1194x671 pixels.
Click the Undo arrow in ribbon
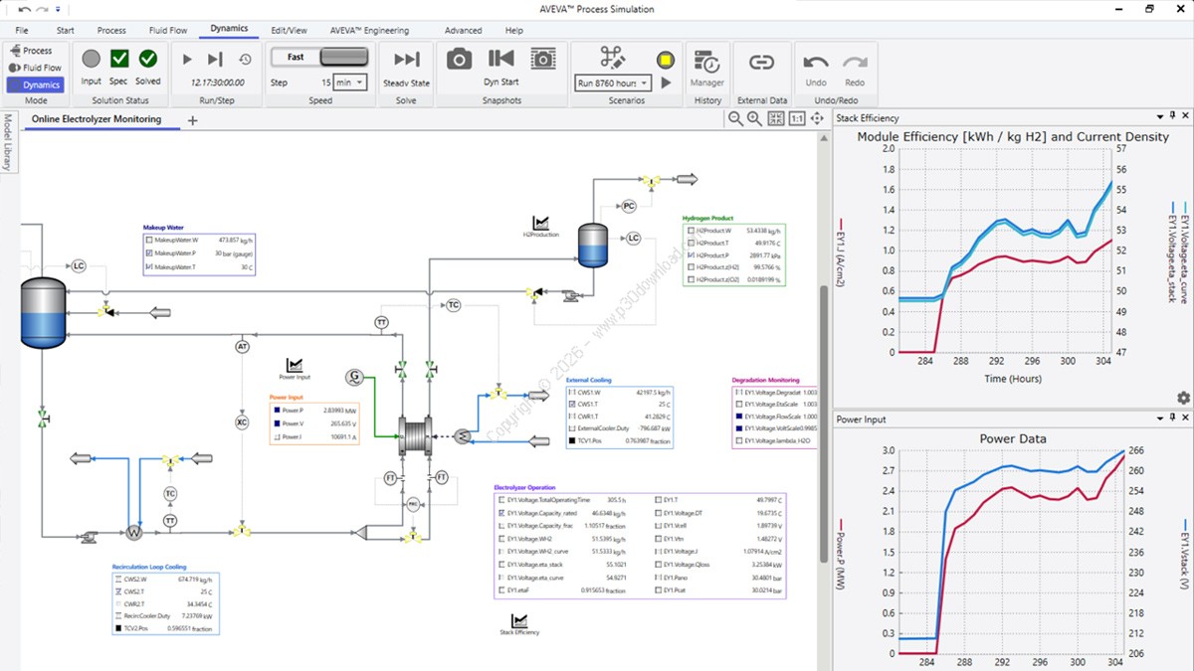pyautogui.click(x=816, y=62)
